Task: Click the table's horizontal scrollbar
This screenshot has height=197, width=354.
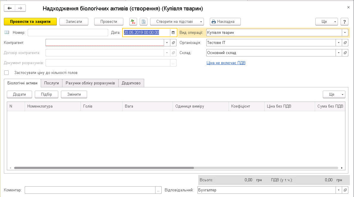Action: pyautogui.click(x=104, y=168)
